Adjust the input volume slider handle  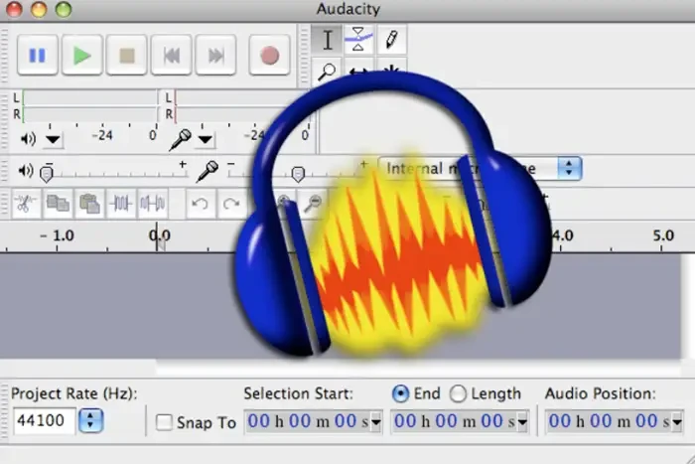tap(298, 173)
